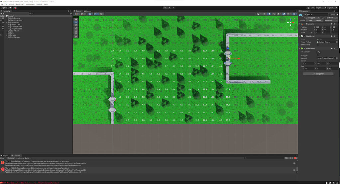Click the Edit Collider icon button
Viewport: 340px width, 184px height.
click(318, 52)
